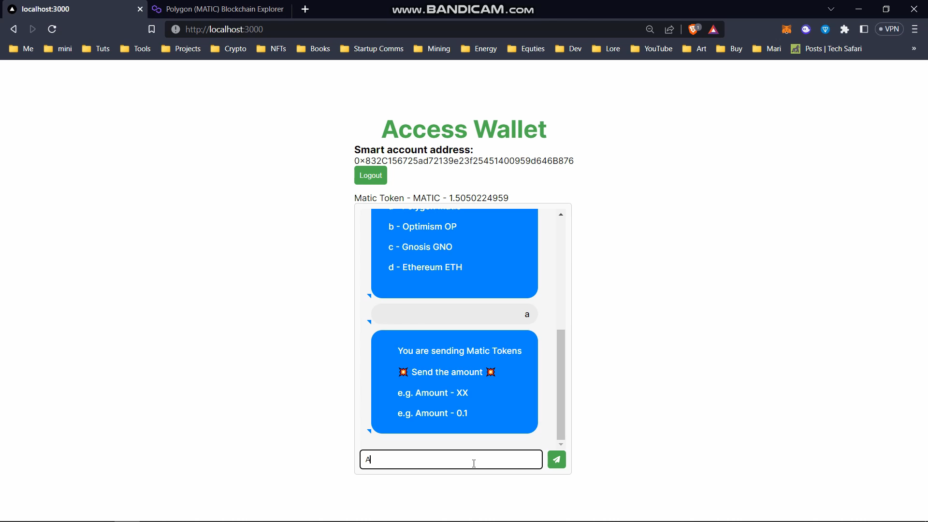Open the Me bookmarks folder
Image resolution: width=928 pixels, height=522 pixels.
21,49
